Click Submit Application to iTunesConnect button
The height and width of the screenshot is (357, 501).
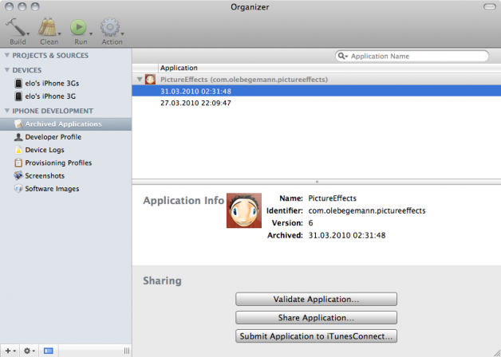point(316,335)
